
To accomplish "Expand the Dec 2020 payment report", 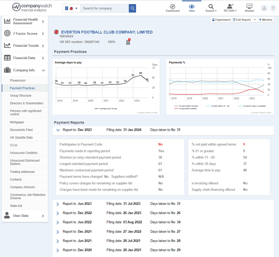I will coord(58,250).
